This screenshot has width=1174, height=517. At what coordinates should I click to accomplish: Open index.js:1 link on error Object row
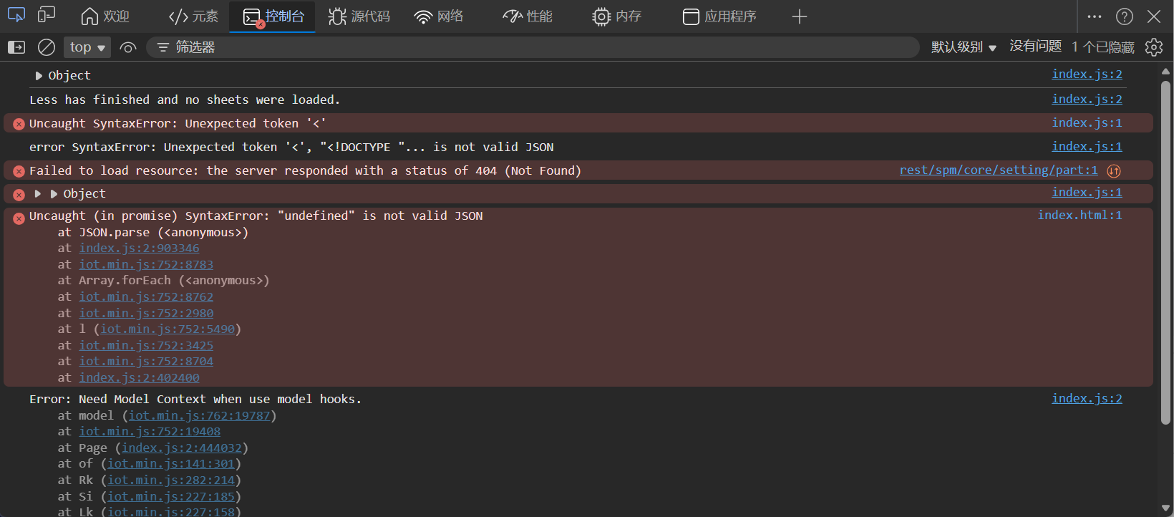pyautogui.click(x=1087, y=193)
